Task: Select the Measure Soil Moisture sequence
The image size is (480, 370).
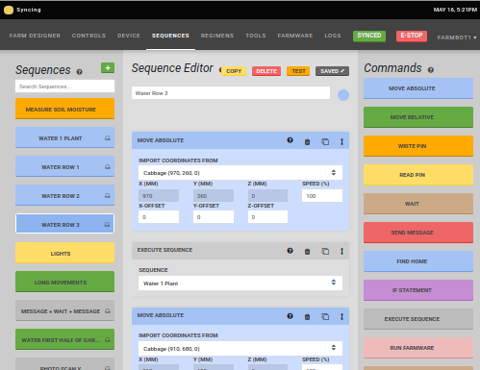Action: 64,109
